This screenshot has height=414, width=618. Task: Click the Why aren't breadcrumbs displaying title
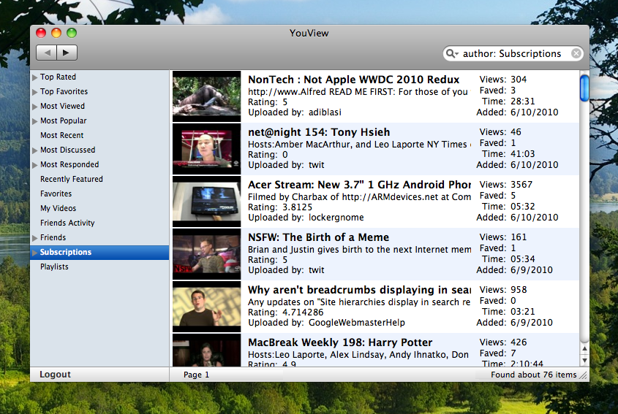click(x=359, y=290)
